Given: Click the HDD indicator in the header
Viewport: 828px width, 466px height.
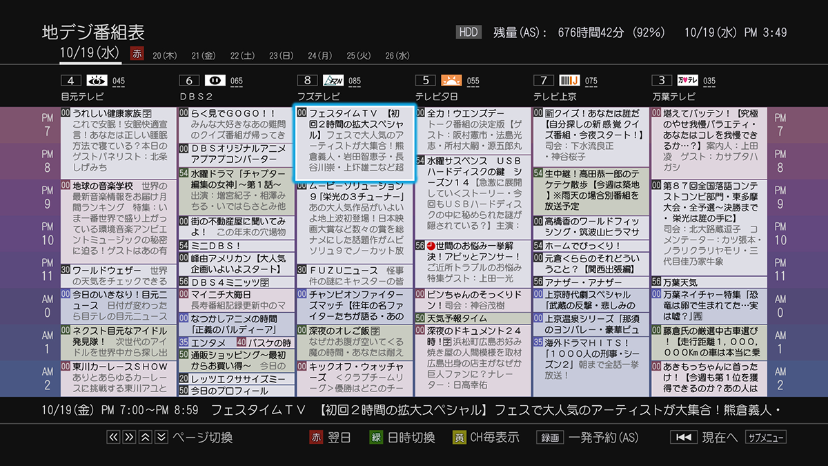Looking at the screenshot, I should (468, 31).
